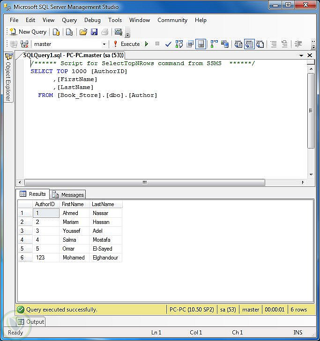Switch output to Results to Text

[238, 44]
